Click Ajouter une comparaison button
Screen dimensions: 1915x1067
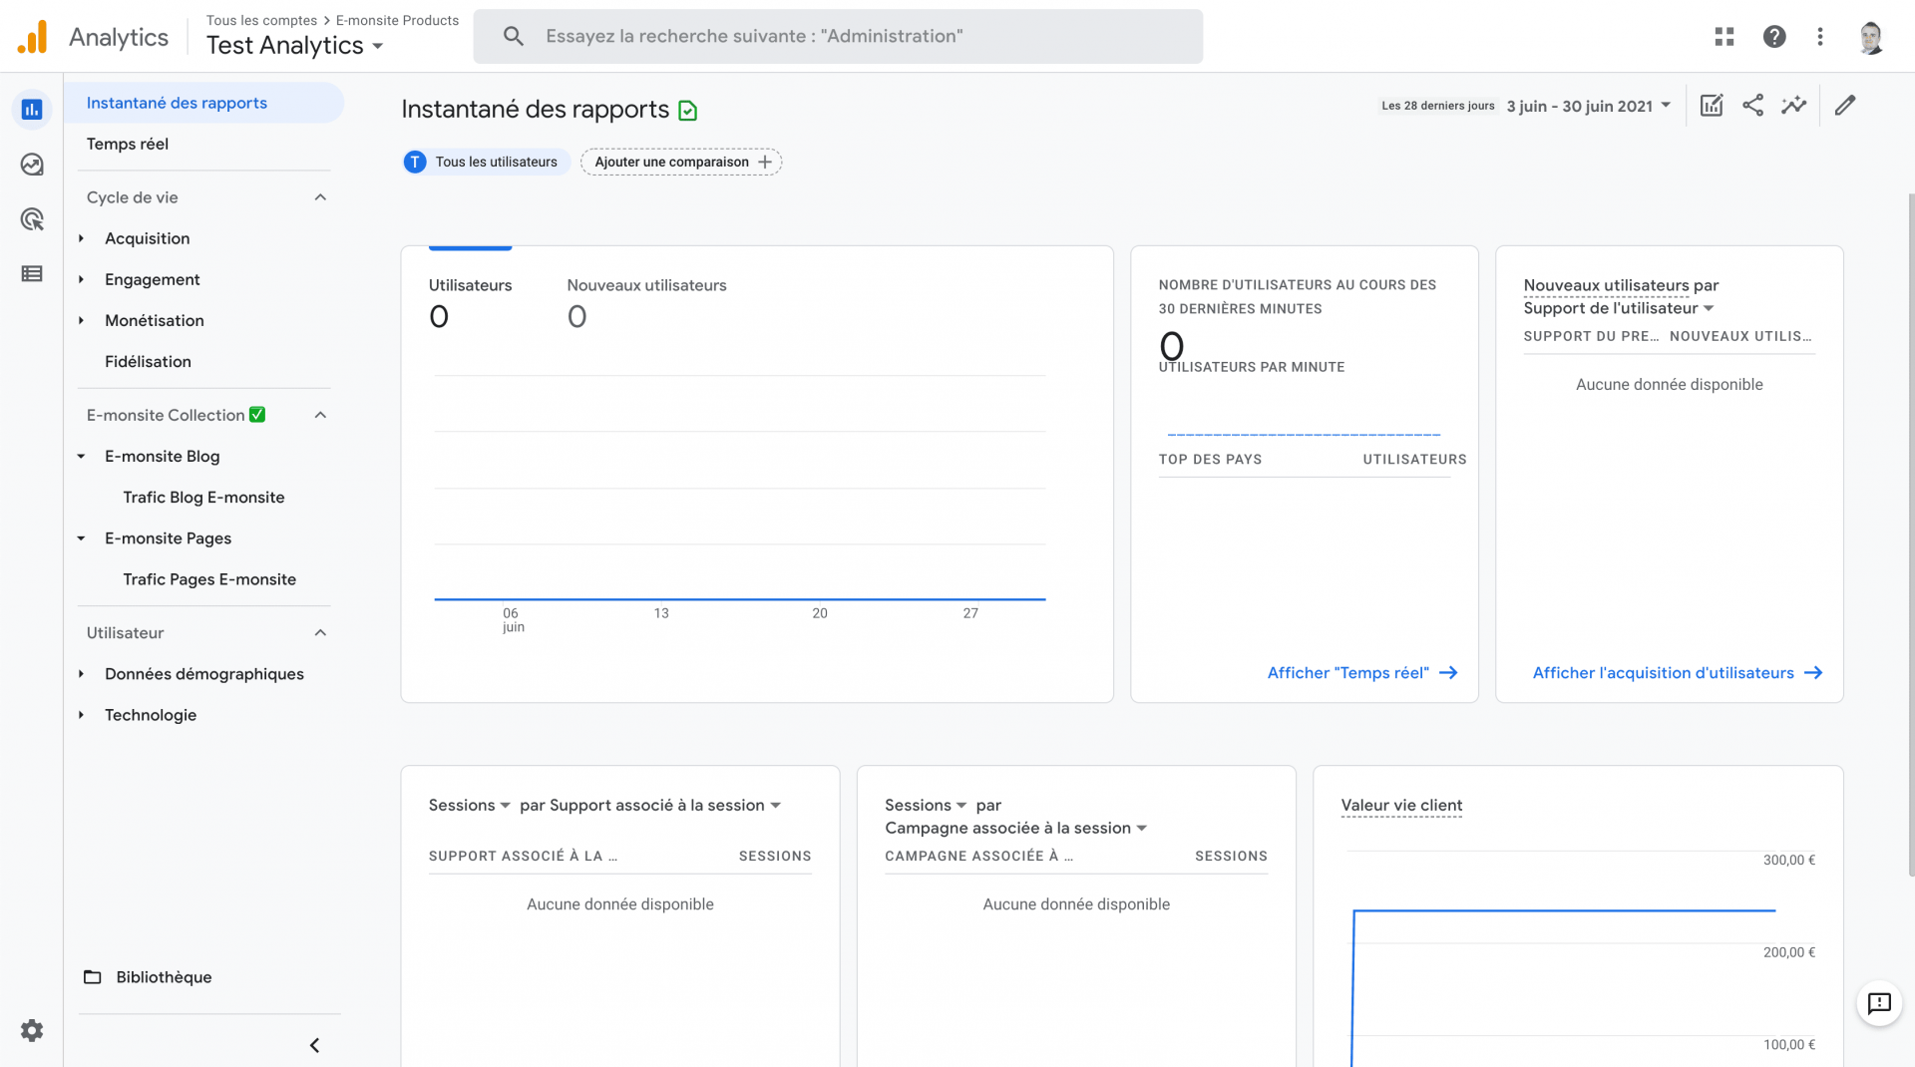pos(681,162)
